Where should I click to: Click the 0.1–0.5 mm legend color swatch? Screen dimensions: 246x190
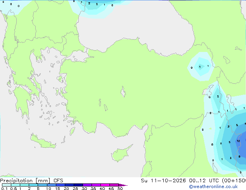tap(7, 185)
